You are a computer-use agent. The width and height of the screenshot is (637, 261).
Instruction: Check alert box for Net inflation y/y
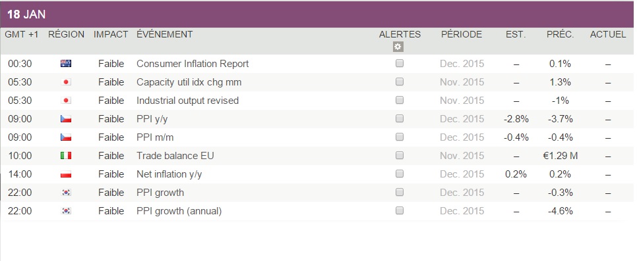(400, 174)
